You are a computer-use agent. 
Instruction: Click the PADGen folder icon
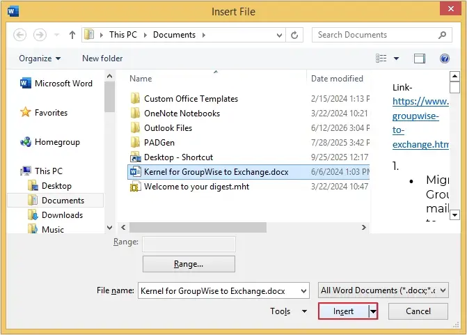[135, 143]
